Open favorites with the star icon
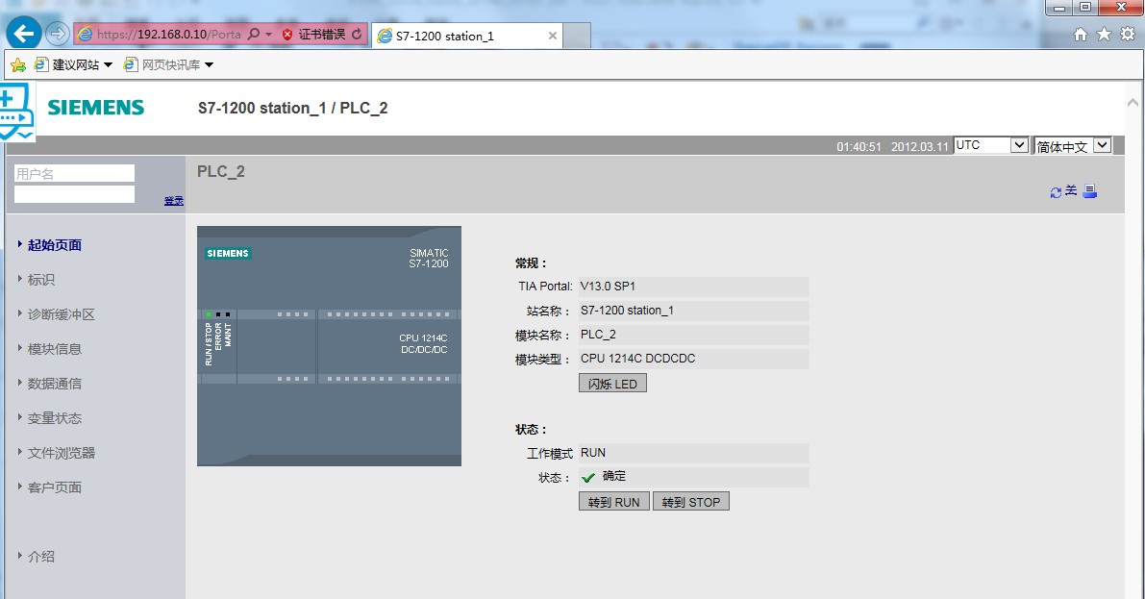 1104,35
